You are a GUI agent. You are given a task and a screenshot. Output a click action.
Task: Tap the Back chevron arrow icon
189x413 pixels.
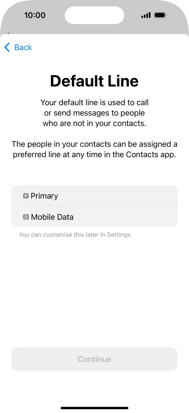point(7,48)
